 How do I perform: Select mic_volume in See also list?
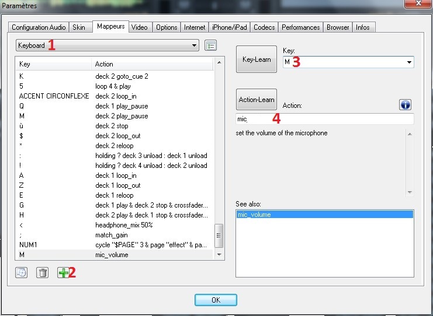324,215
